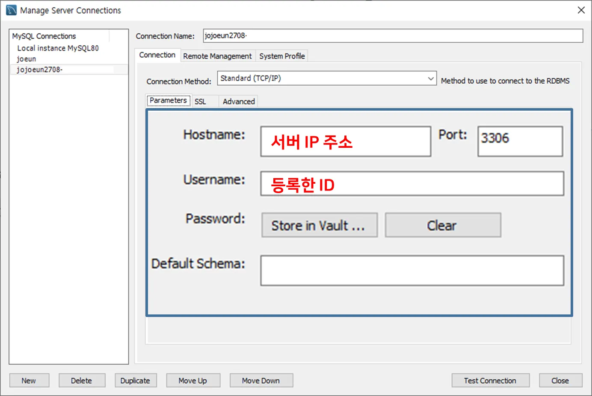Create a New connection
The image size is (592, 396).
point(29,381)
